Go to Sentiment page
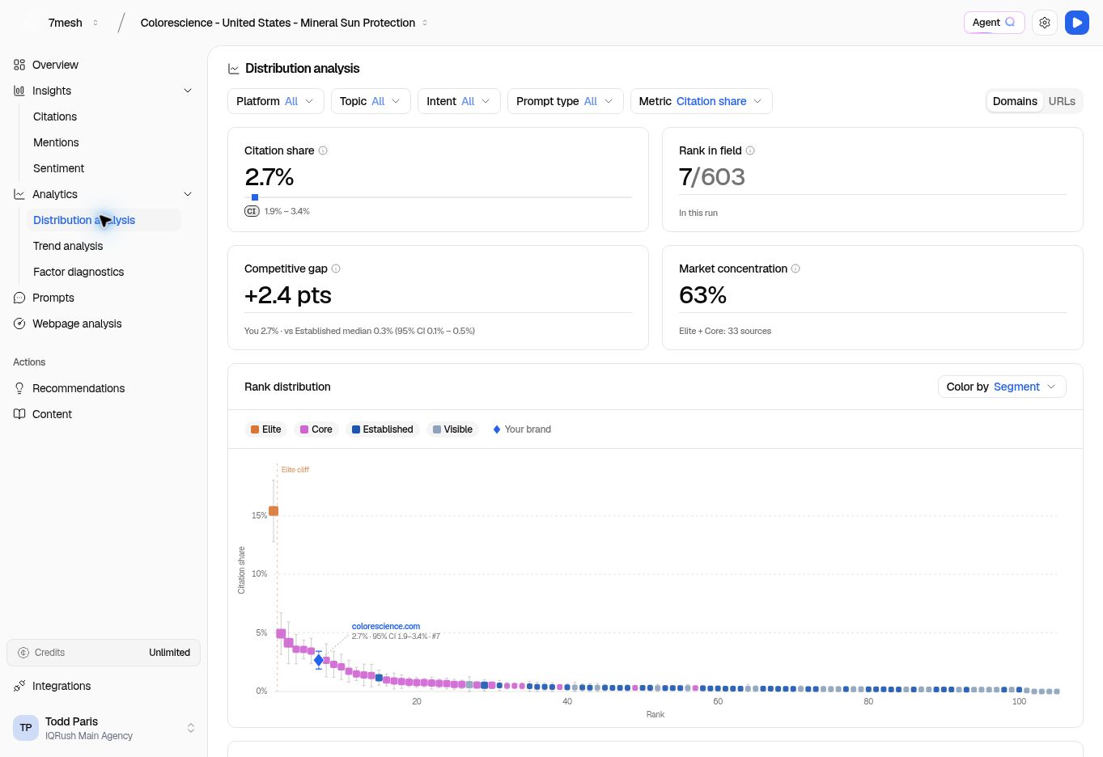 58,168
